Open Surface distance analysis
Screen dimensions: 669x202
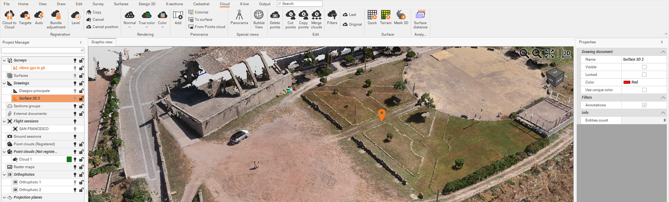pos(421,19)
